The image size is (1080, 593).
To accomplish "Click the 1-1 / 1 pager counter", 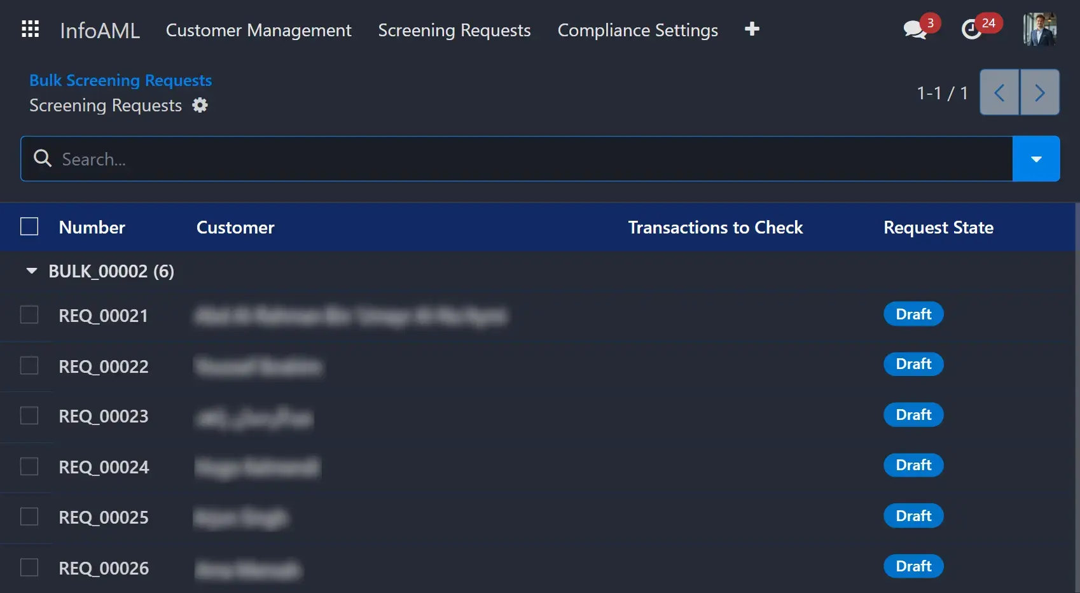I will tap(943, 93).
